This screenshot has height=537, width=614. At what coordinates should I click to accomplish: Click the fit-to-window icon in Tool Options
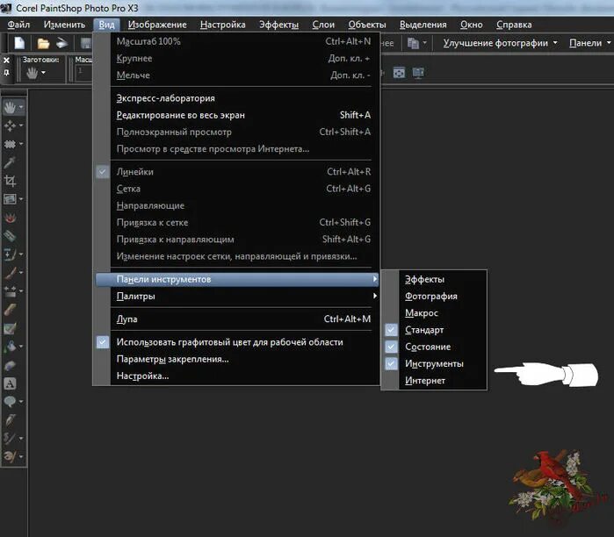(399, 73)
